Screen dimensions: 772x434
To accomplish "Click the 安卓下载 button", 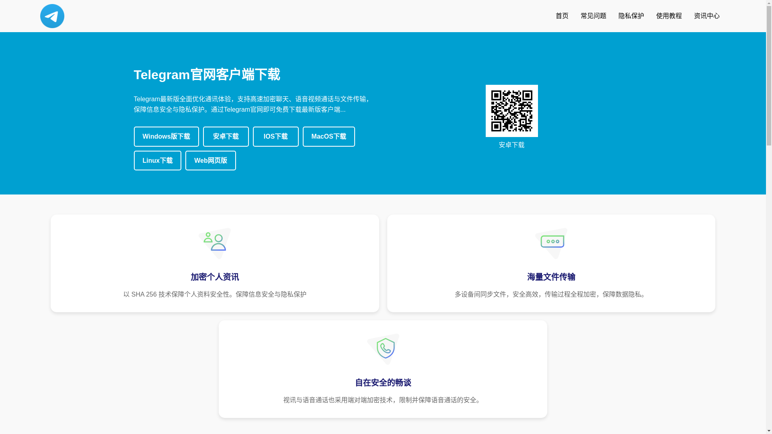I will click(x=226, y=137).
